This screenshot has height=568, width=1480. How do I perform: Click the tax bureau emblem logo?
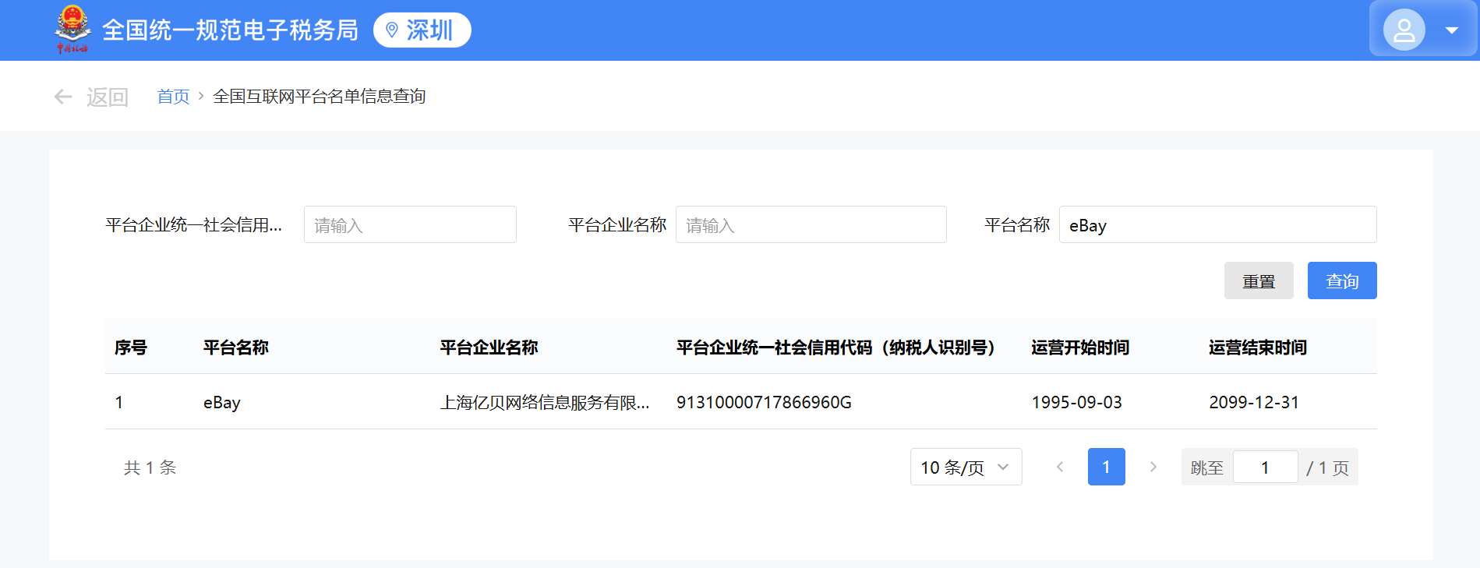click(72, 30)
